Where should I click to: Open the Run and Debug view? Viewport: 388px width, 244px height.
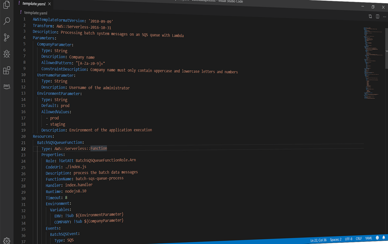(6, 54)
